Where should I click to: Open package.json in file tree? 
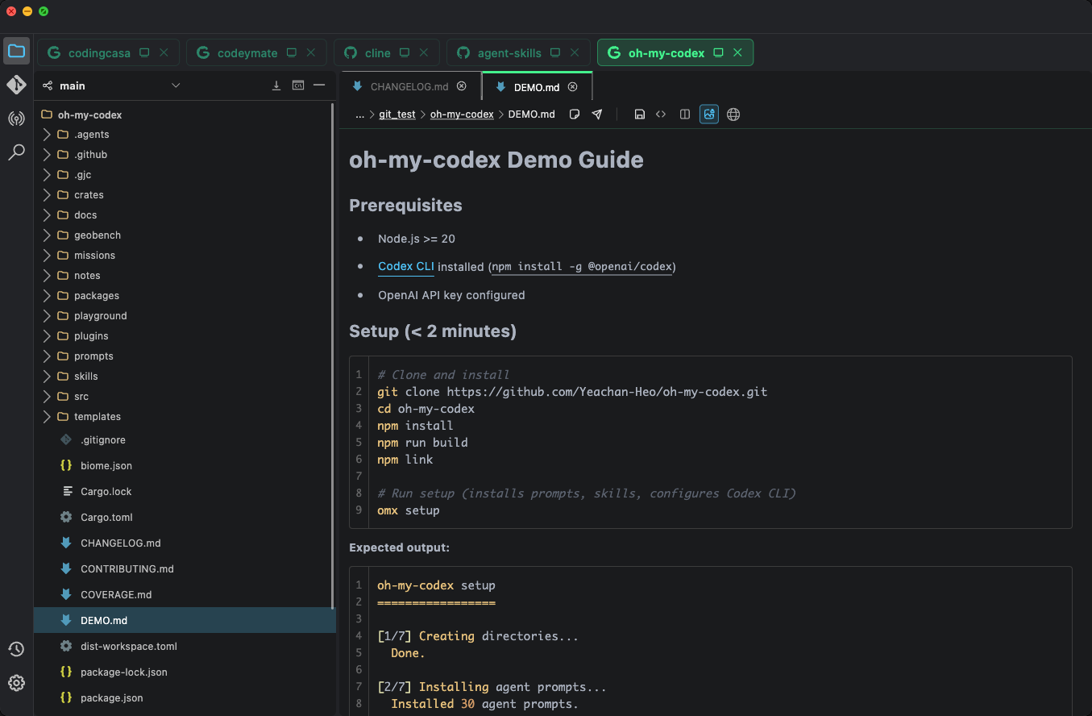pyautogui.click(x=185, y=698)
